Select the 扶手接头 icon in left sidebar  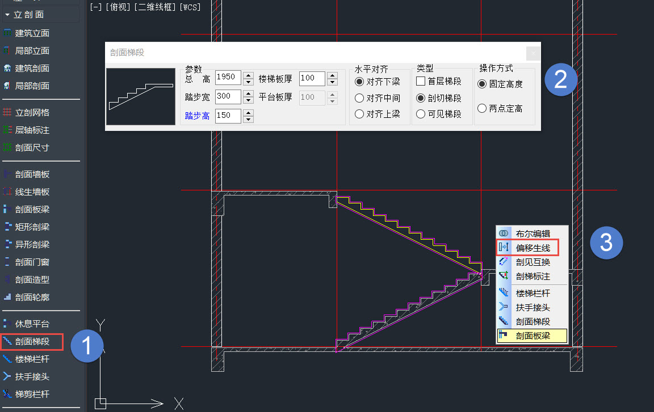(x=7, y=376)
